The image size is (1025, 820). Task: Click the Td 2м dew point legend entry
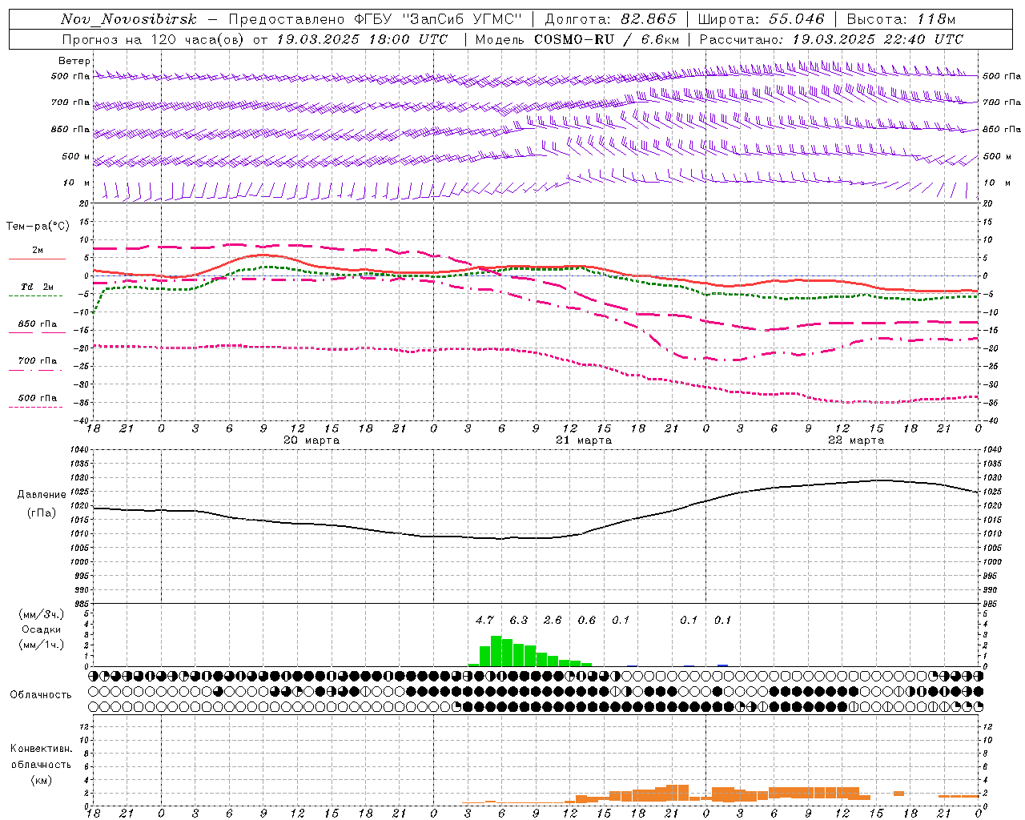pyautogui.click(x=38, y=287)
